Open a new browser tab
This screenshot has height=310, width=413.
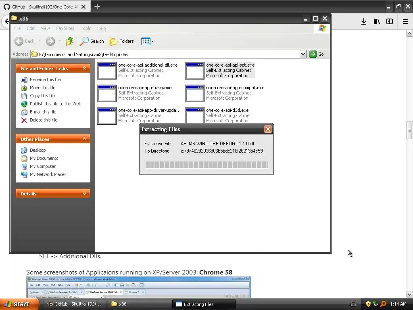coord(97,6)
